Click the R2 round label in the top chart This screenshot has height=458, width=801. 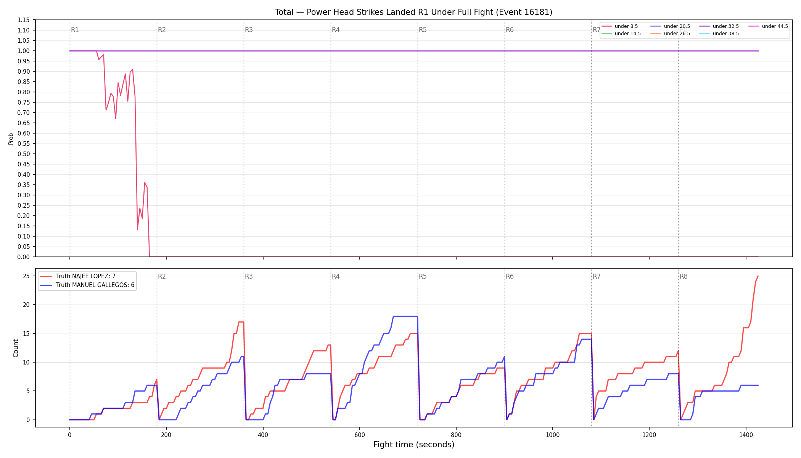(162, 30)
